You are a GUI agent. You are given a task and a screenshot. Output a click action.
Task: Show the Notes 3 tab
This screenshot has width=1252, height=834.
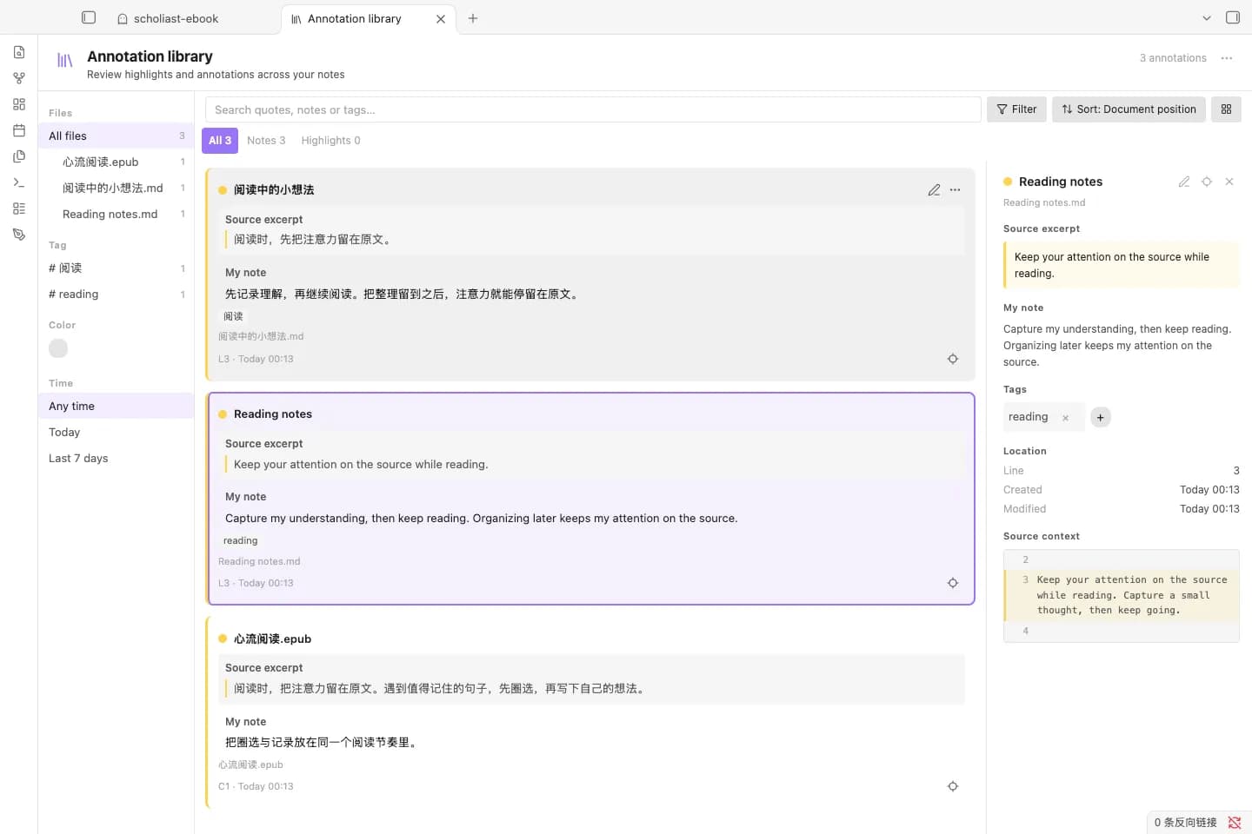tap(266, 141)
